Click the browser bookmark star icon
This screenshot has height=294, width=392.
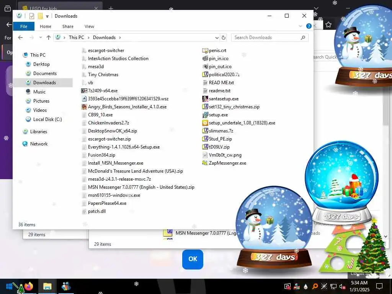pos(328,24)
